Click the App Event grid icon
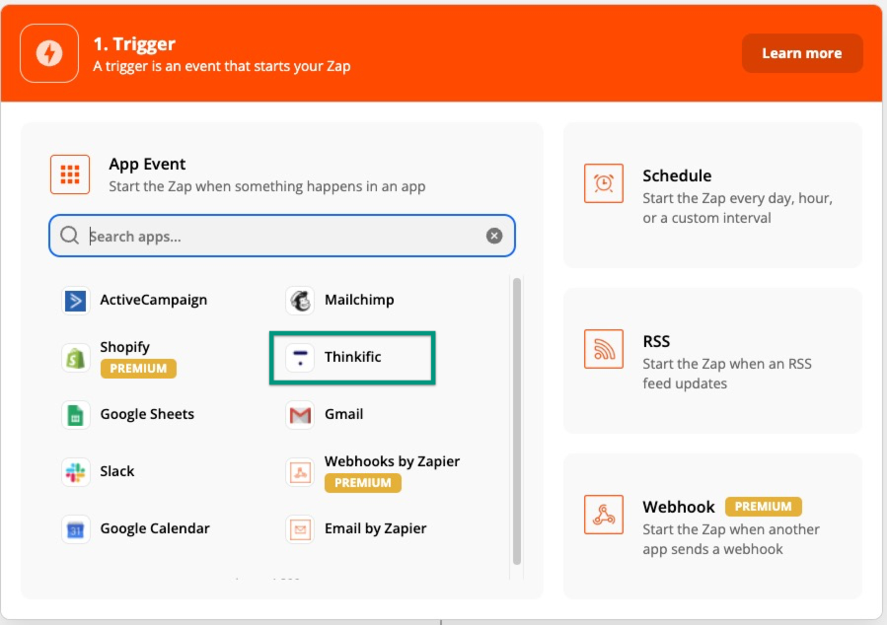Screen dimensions: 887x625 pyautogui.click(x=70, y=174)
